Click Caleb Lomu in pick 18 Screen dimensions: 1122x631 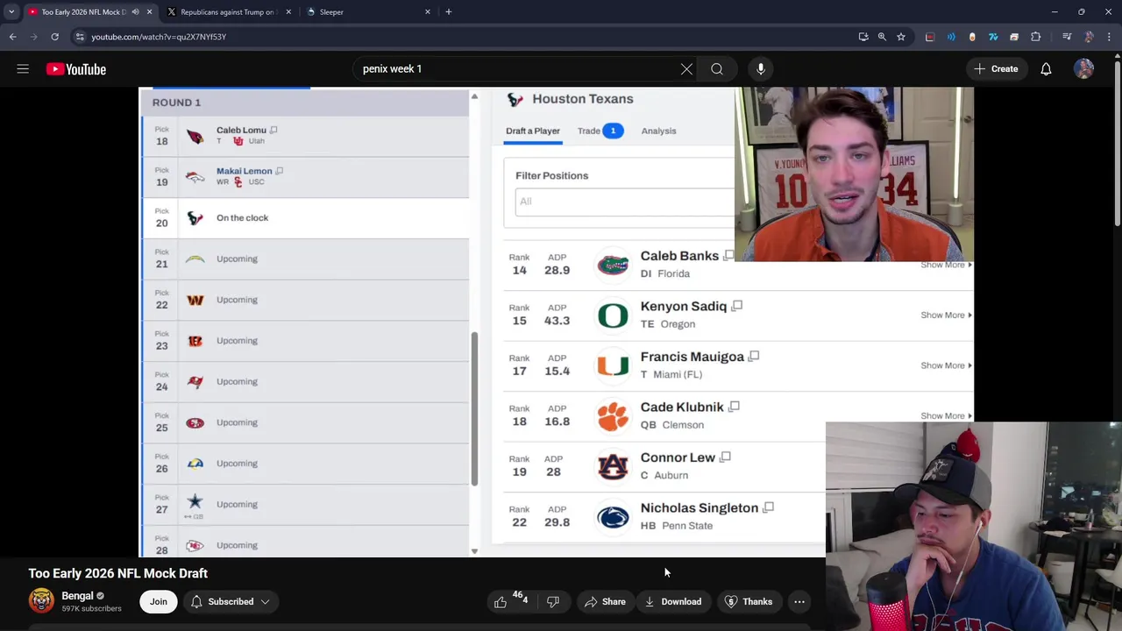point(241,130)
